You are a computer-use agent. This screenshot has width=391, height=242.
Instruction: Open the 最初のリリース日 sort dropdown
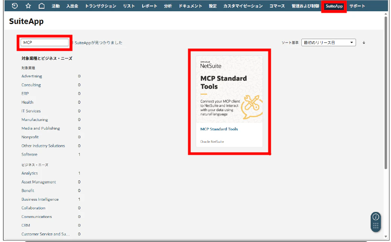click(x=328, y=42)
